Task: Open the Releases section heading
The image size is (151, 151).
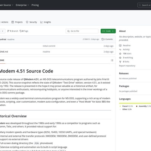Action: (x=124, y=74)
